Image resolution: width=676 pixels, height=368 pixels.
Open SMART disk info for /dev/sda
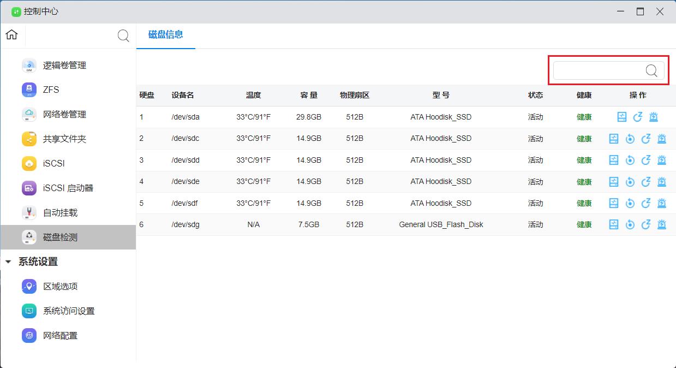pyautogui.click(x=622, y=117)
